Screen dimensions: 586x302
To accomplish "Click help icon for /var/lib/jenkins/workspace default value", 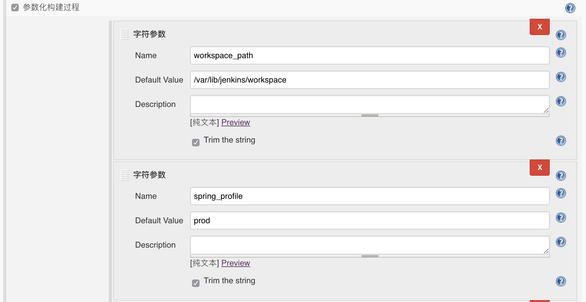I will pyautogui.click(x=561, y=77).
